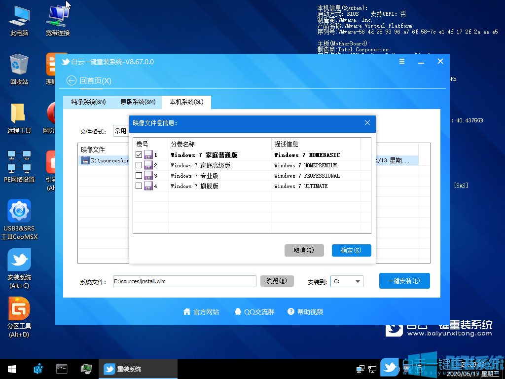
Task: Open the 帮助视频 help icon
Action: (x=292, y=311)
